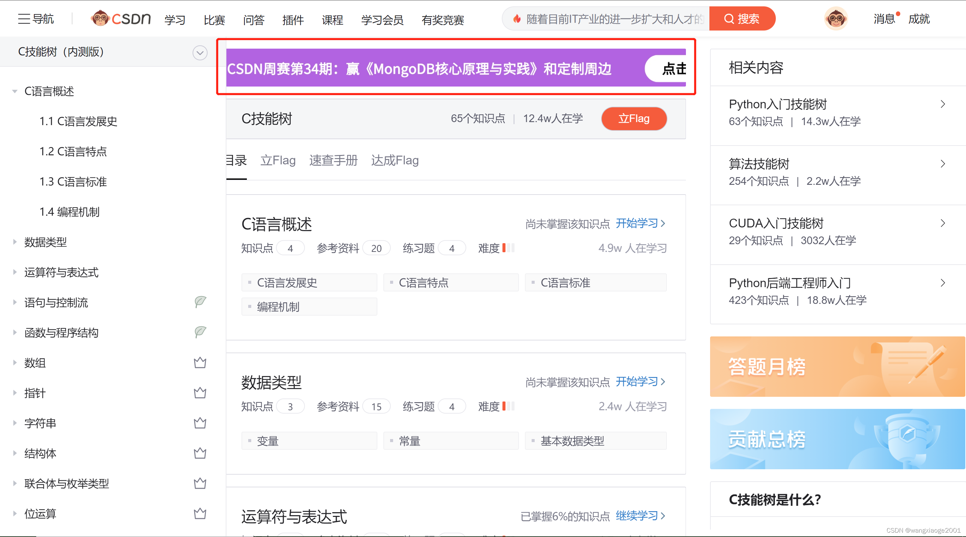Click the 编程机制 topic chip
Image resolution: width=966 pixels, height=537 pixels.
tap(309, 307)
